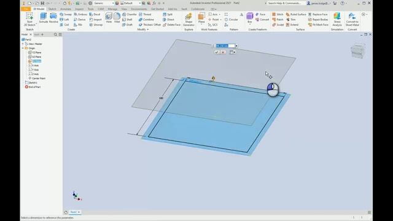Launch Stress Analysis

pos(337,19)
